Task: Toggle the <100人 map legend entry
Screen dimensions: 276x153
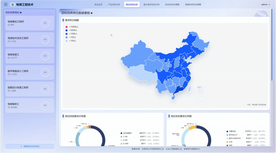Action: tap(67, 41)
